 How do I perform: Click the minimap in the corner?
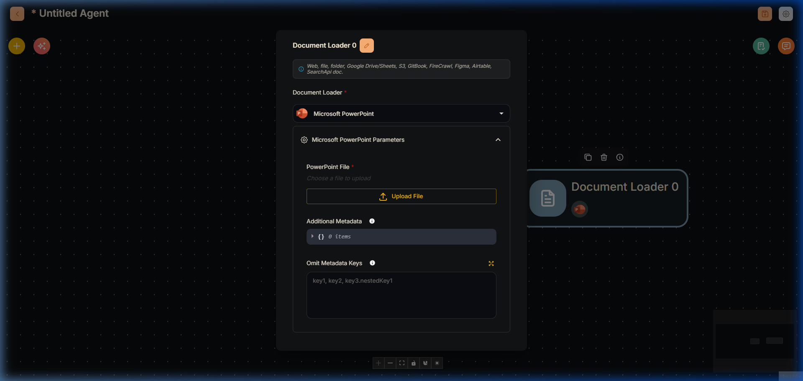pos(755,341)
